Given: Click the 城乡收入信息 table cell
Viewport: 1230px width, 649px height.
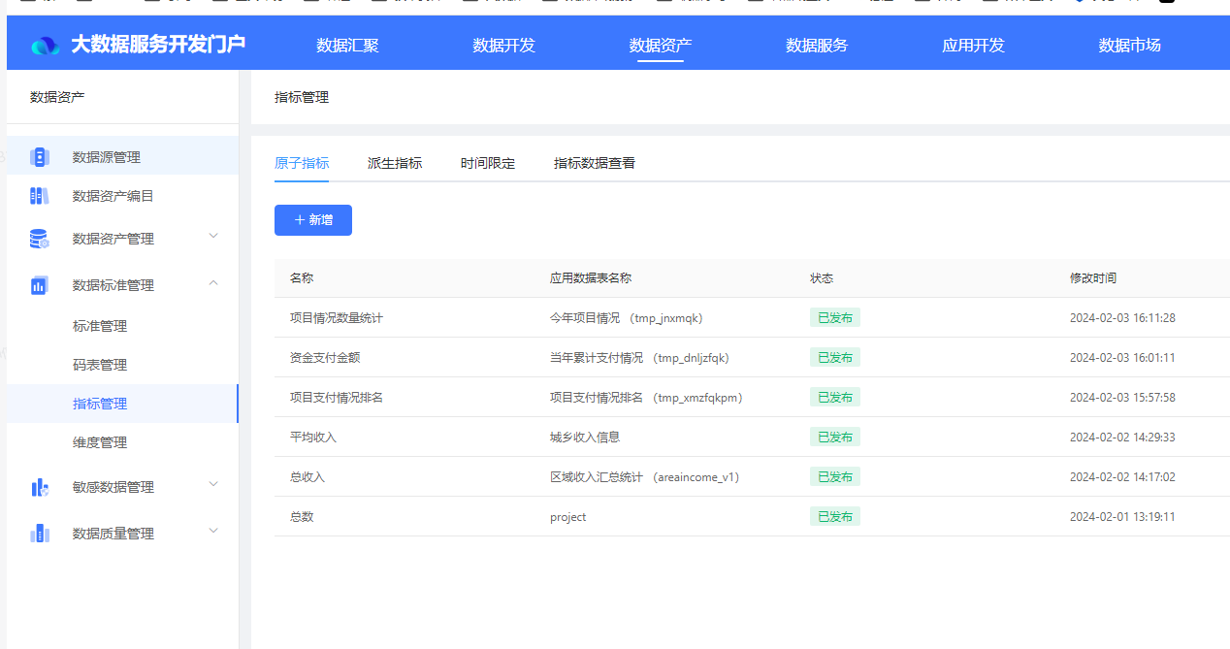Looking at the screenshot, I should click(x=585, y=438).
